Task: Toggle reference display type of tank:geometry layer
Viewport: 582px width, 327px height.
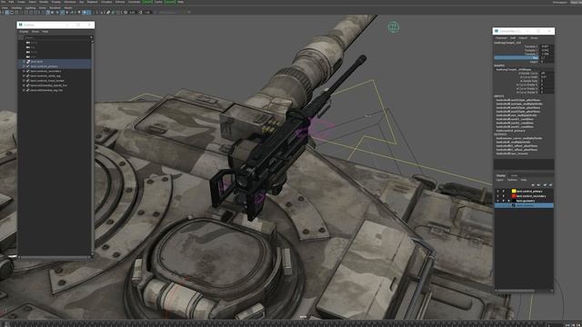Action: (x=508, y=201)
